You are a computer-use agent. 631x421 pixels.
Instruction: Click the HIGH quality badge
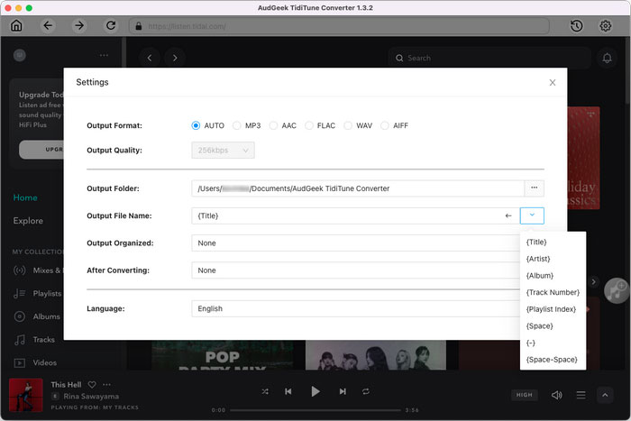524,395
